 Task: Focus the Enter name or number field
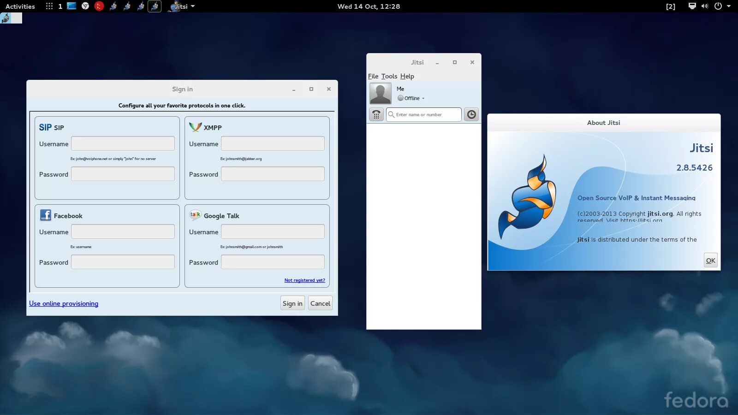coord(424,114)
